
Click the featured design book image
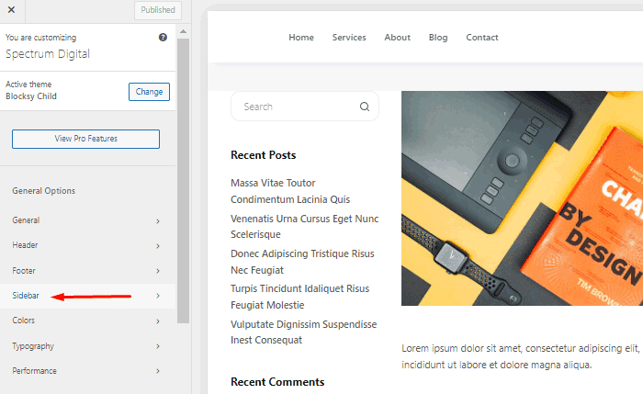pos(522,197)
